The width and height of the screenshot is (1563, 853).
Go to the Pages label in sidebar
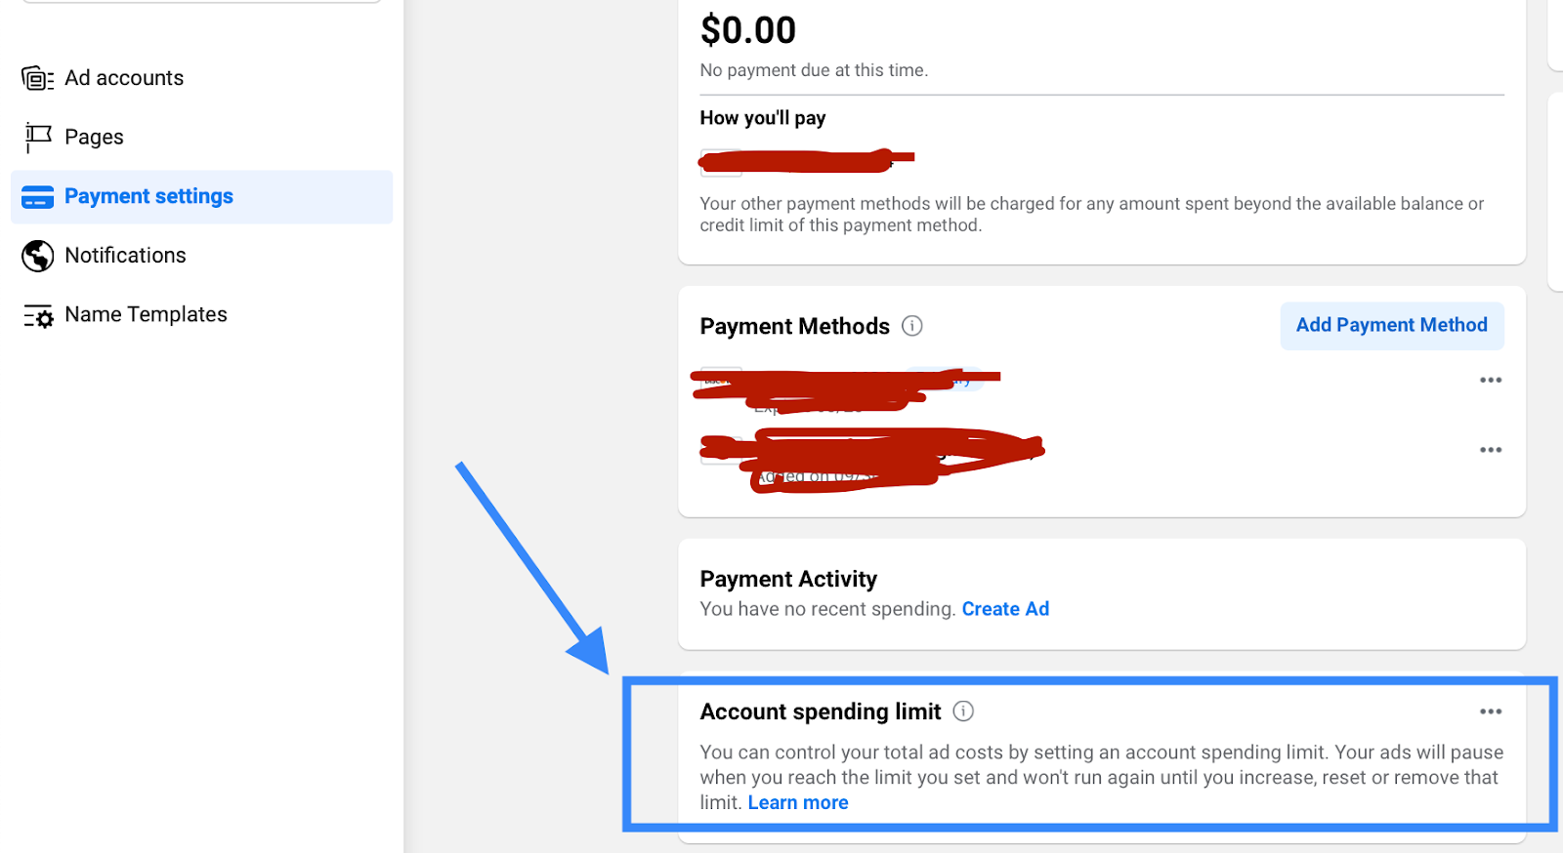pyautogui.click(x=94, y=138)
